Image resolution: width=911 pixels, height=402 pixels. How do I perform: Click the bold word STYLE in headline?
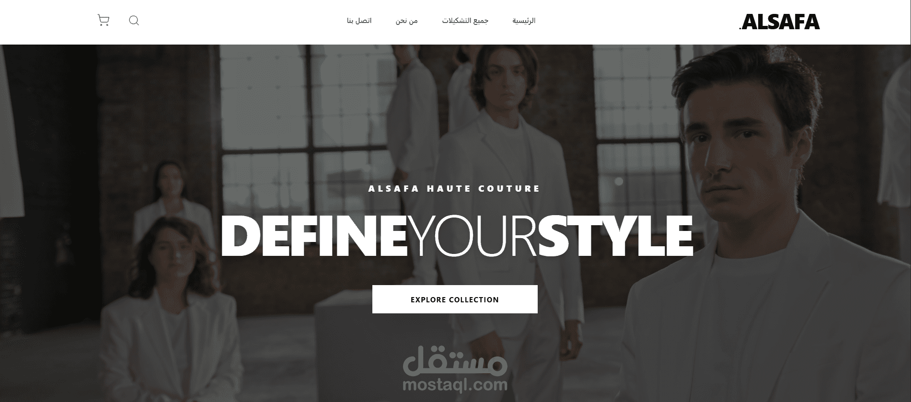click(616, 237)
